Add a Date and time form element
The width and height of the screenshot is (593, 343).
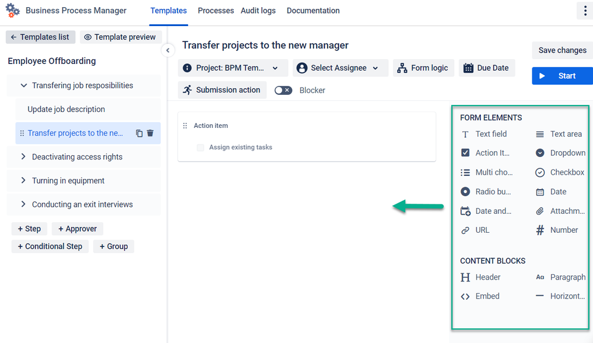(x=486, y=211)
